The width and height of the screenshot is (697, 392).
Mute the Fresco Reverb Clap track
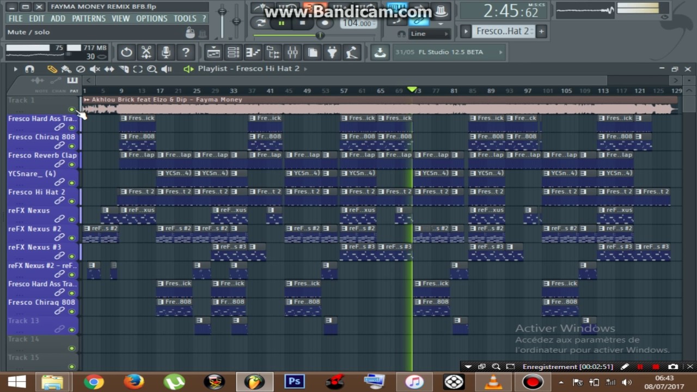[x=71, y=164]
